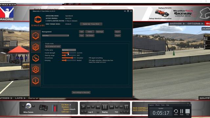Image resolution: width=210 pixels, height=118 pixels.
Task: Click the Export profile button
Action: [x=117, y=32]
